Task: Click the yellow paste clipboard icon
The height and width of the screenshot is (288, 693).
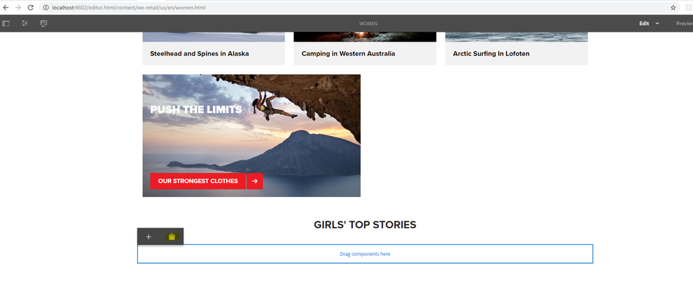Action: click(171, 237)
